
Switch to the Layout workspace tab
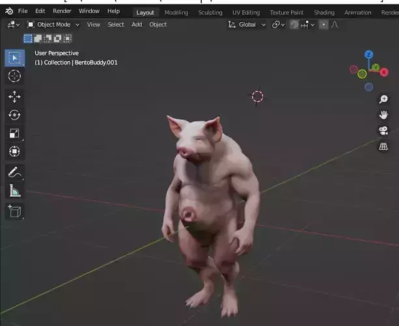point(145,12)
